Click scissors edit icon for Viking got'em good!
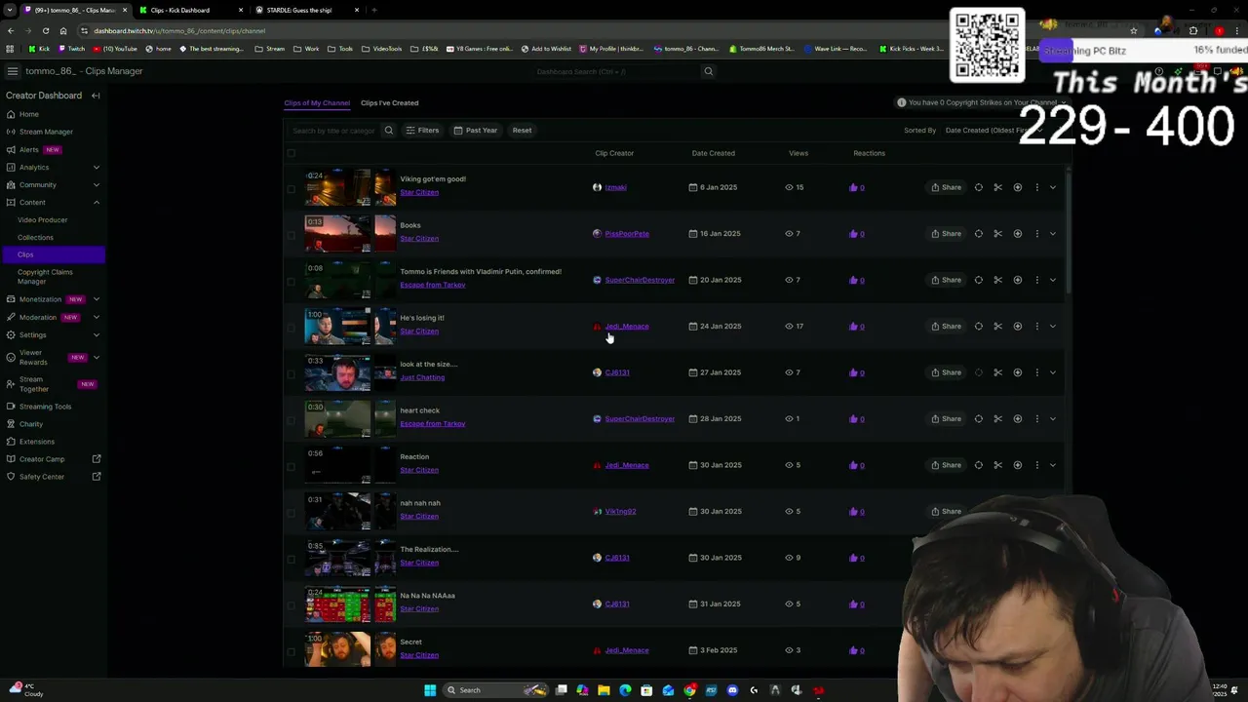 (997, 187)
